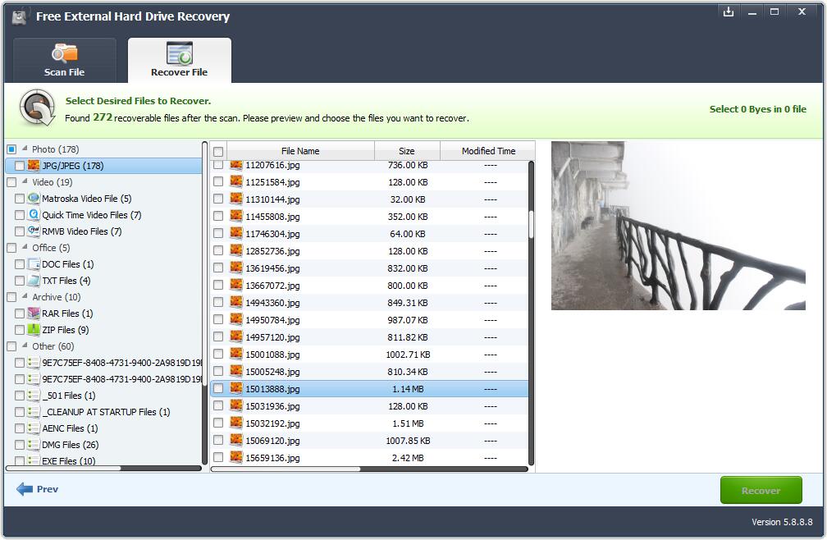Check the ZIP Files (9) checkbox
Screen dimensions: 827x540
[20, 330]
